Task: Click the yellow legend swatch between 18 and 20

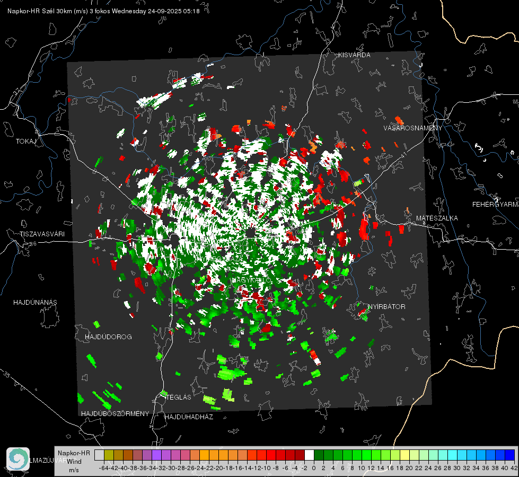Action: 404,455
